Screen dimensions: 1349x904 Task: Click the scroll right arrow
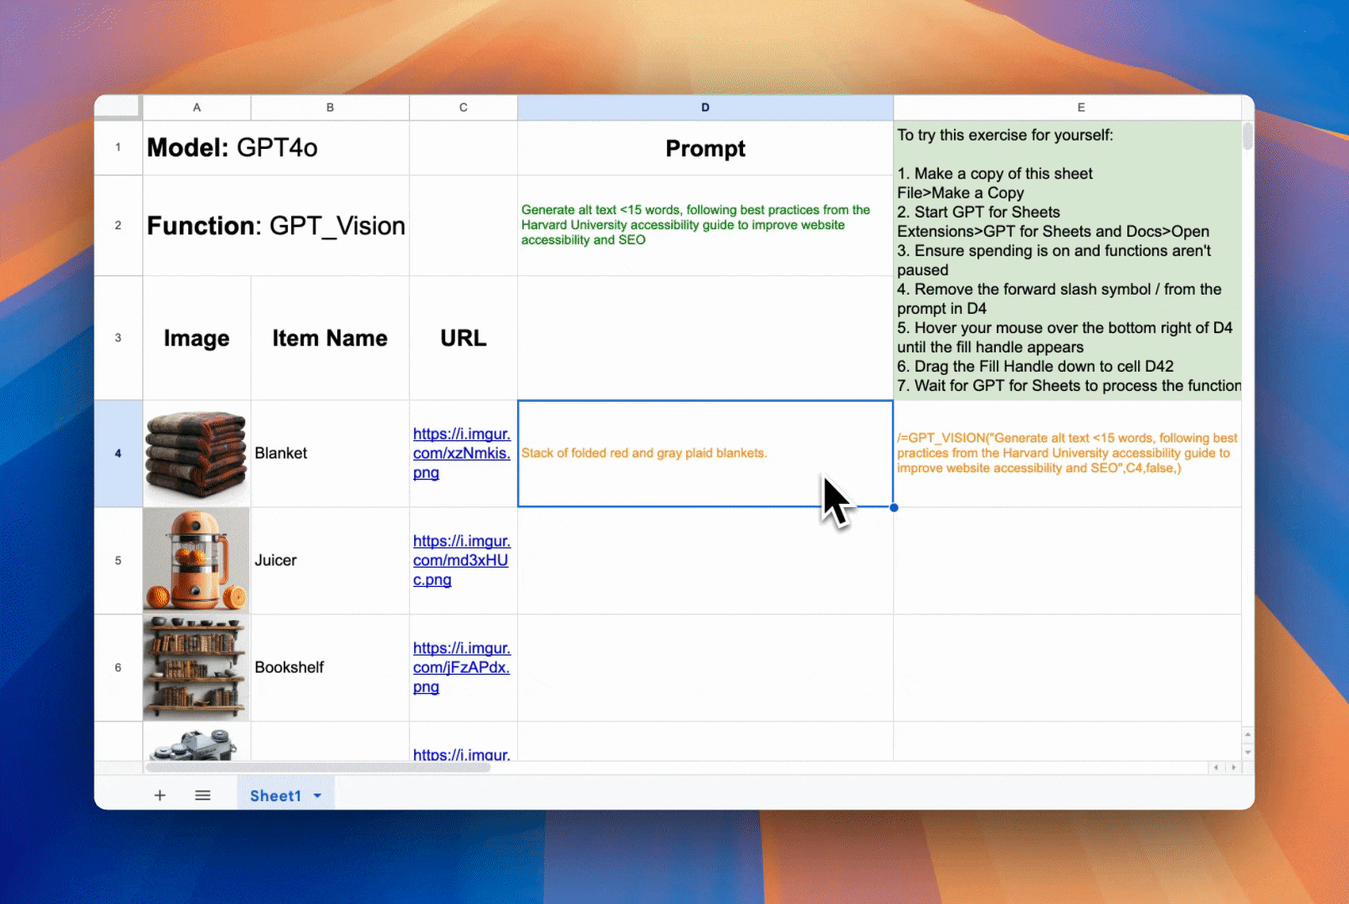click(1234, 768)
